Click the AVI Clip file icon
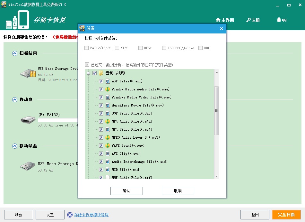305x222 pixels. tap(108, 153)
